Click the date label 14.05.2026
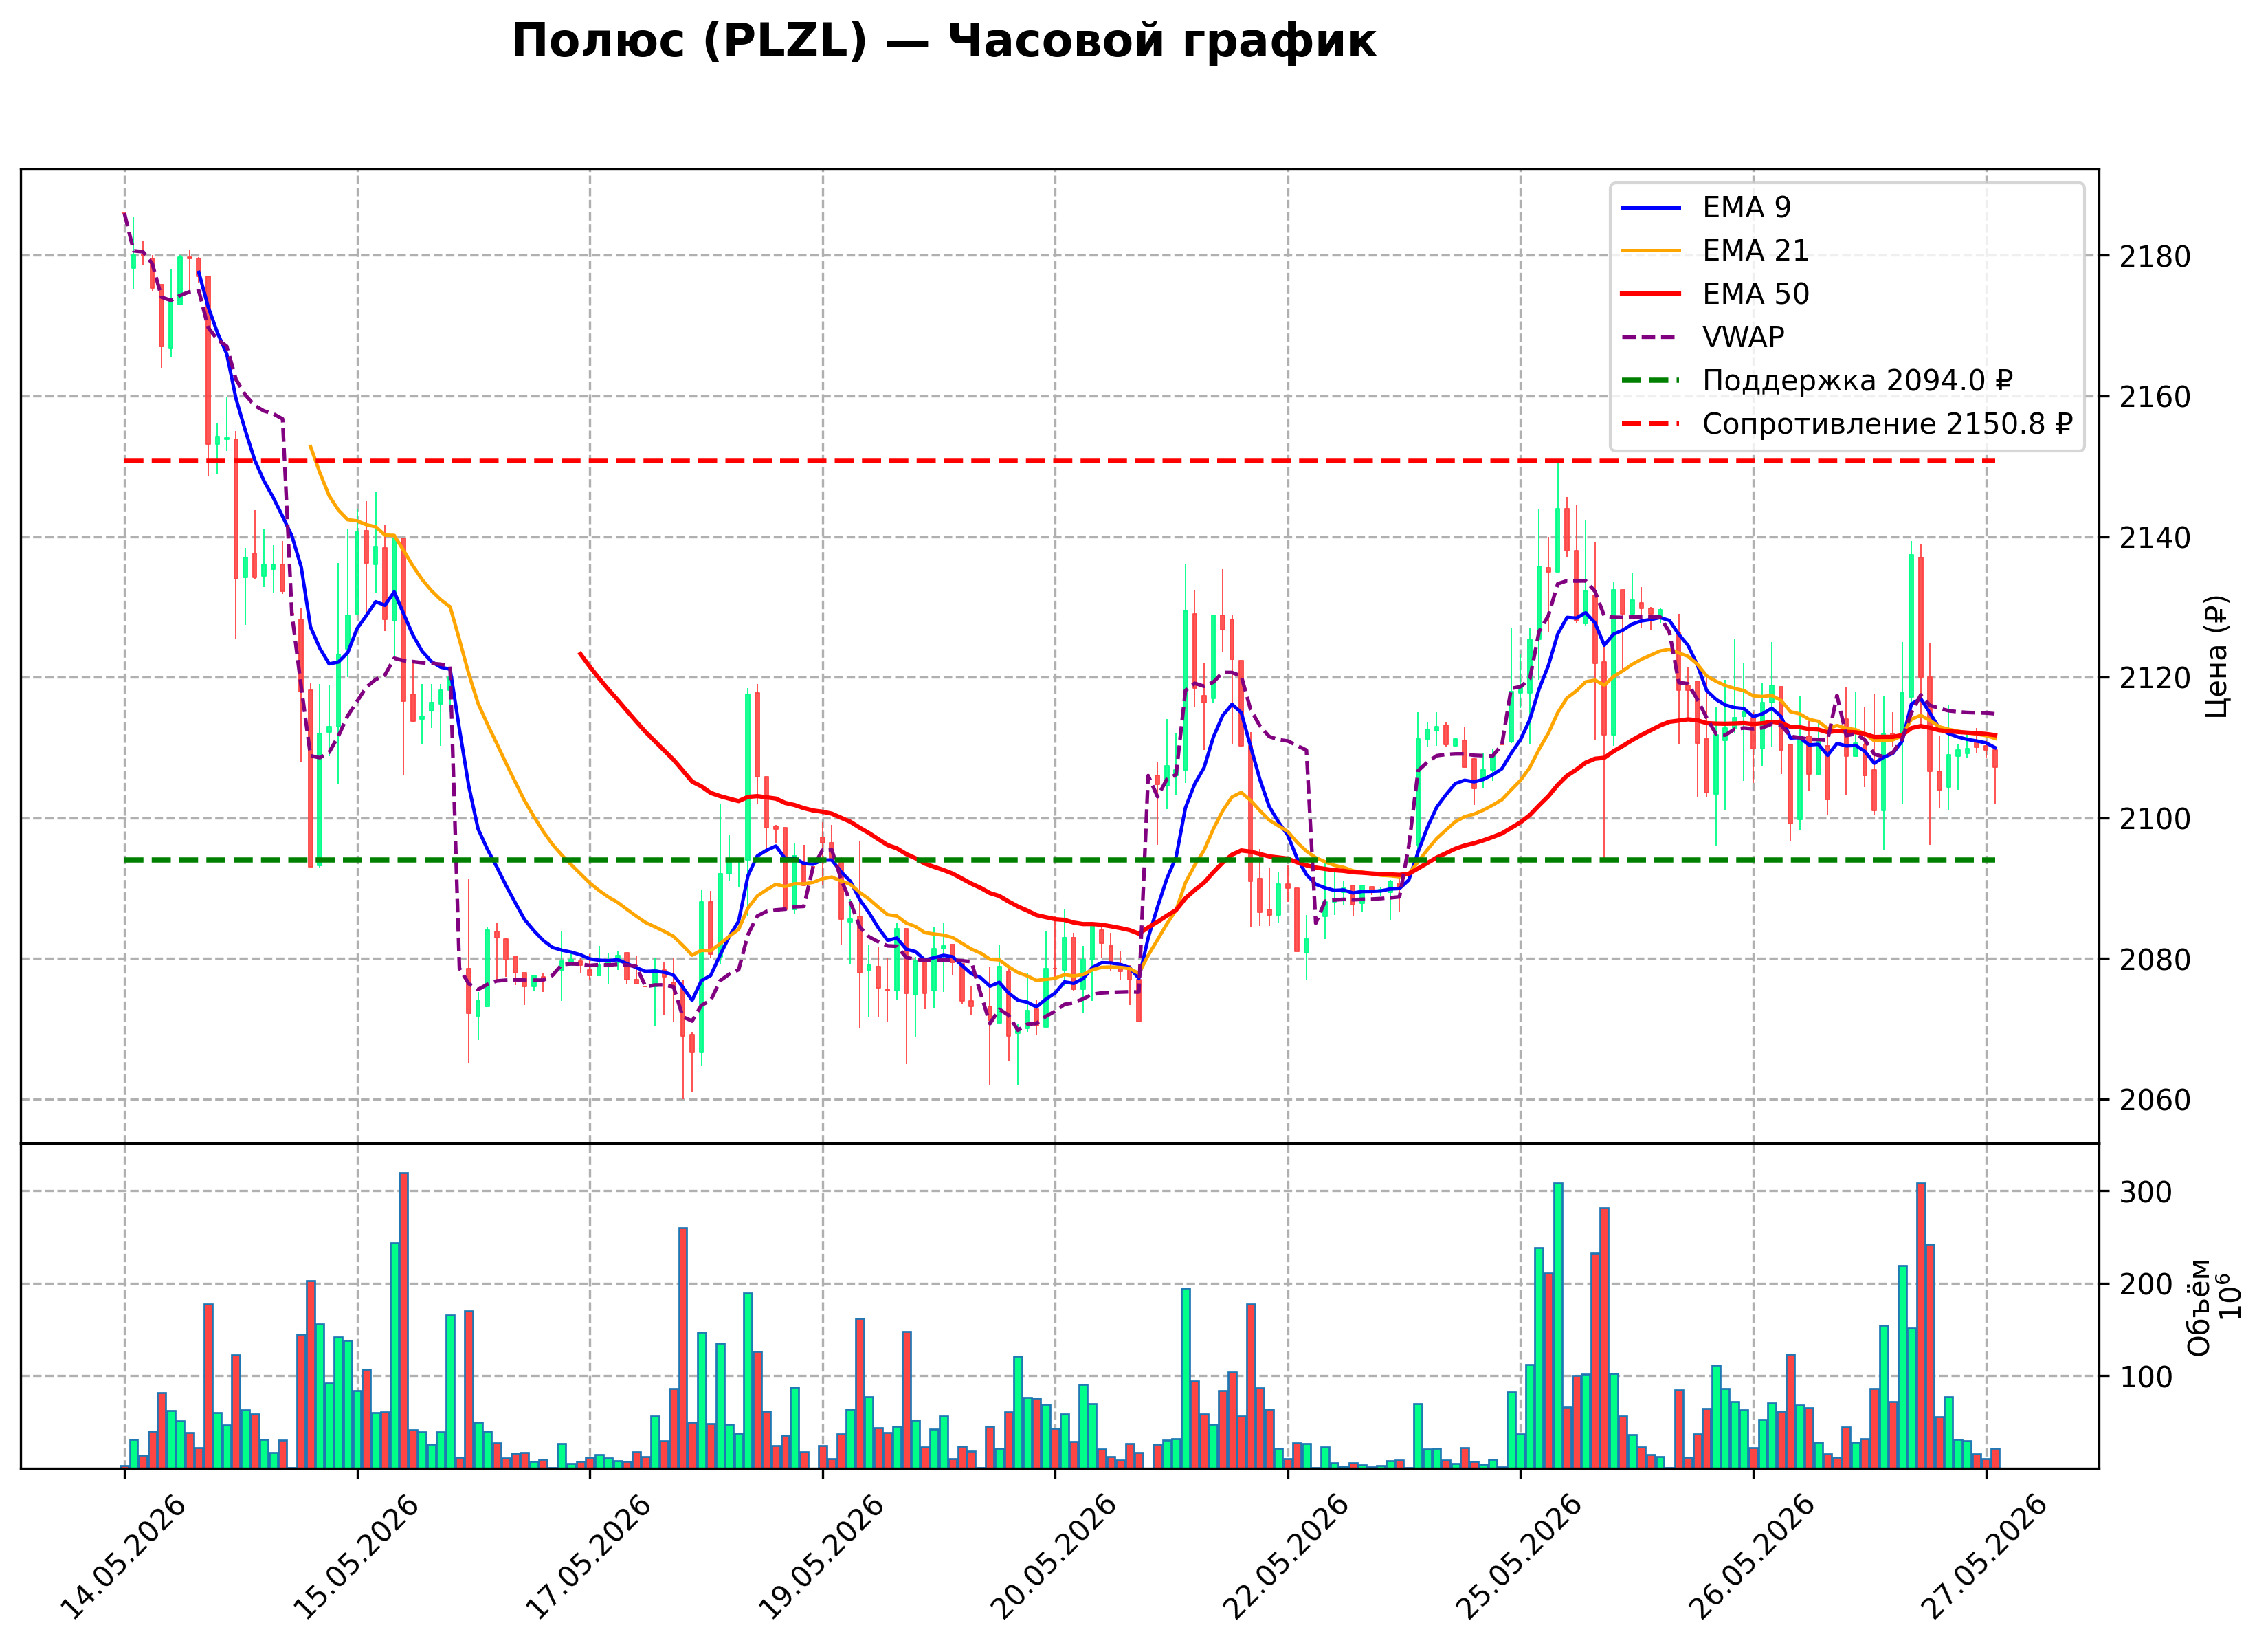This screenshot has width=2268, height=1645. (123, 1557)
